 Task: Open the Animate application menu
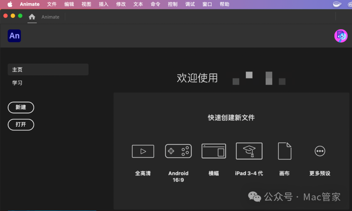[x=30, y=4]
